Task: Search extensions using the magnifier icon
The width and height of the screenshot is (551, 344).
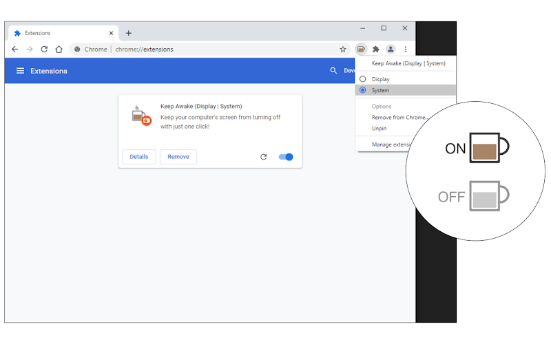Action: (333, 71)
